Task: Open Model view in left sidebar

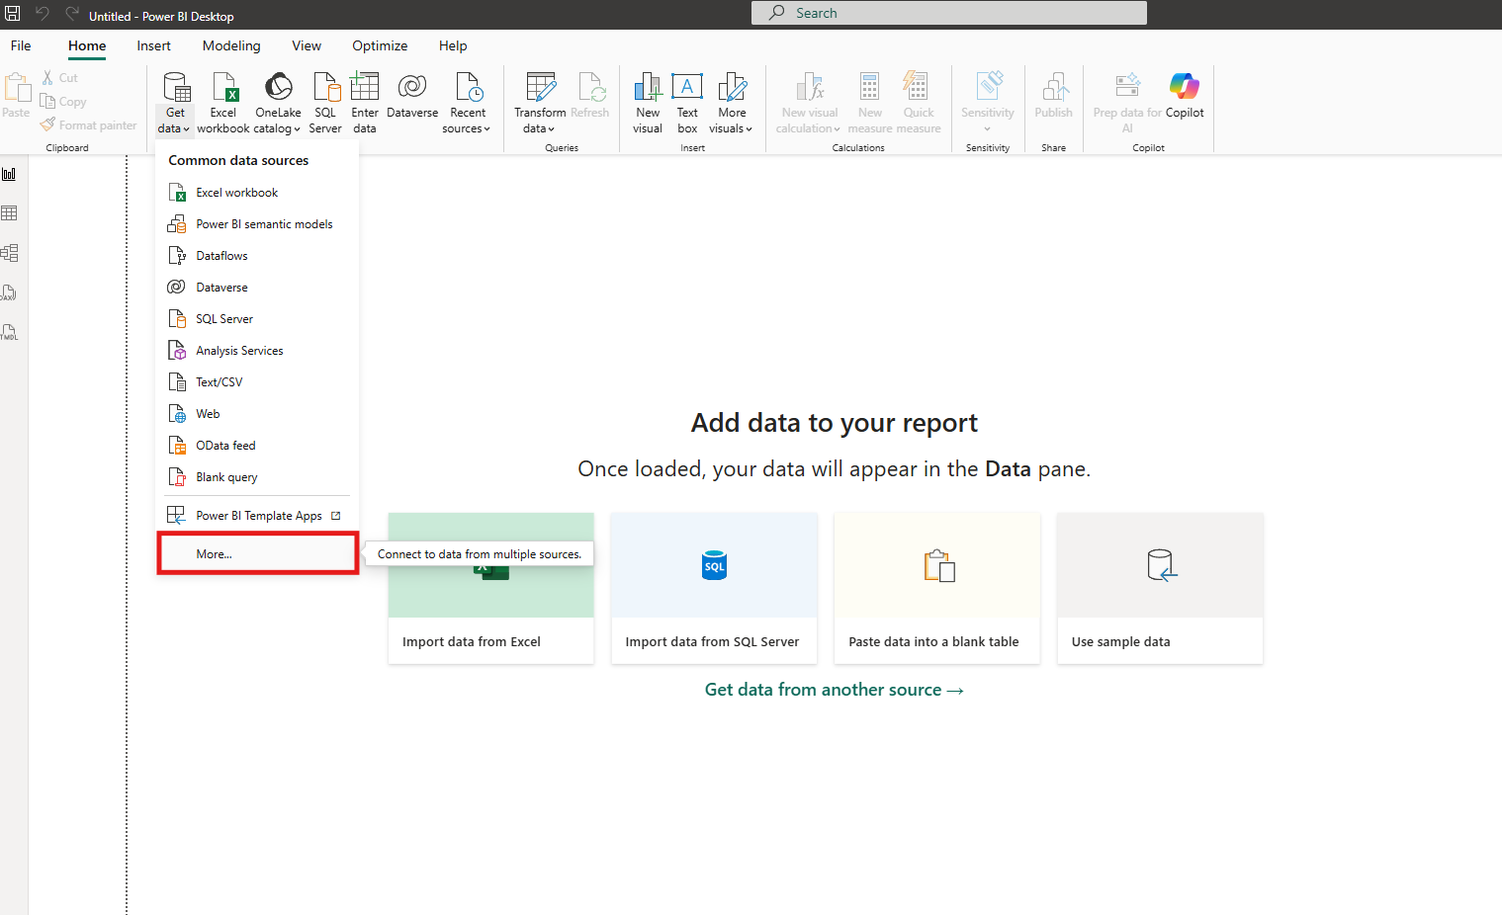Action: (10, 253)
